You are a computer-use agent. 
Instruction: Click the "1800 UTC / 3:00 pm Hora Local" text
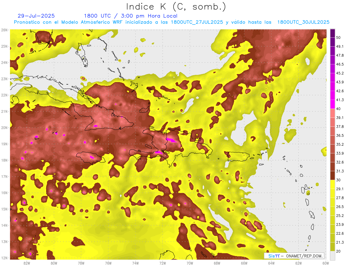tap(131, 16)
